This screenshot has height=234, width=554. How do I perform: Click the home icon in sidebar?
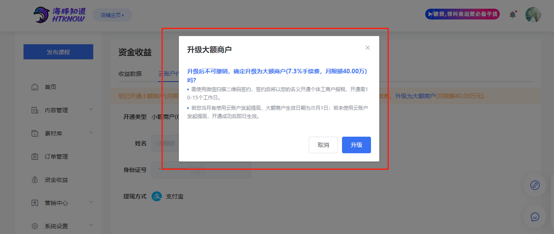click(35, 87)
